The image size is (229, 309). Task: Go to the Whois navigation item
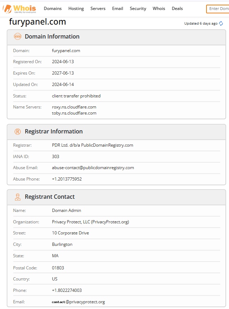click(159, 9)
